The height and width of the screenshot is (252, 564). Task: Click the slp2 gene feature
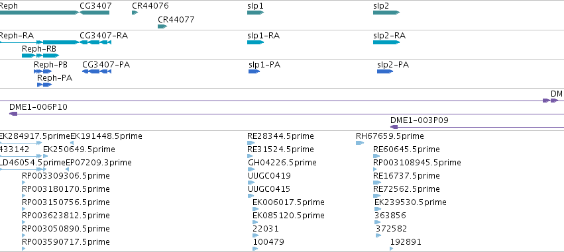pyautogui.click(x=386, y=13)
